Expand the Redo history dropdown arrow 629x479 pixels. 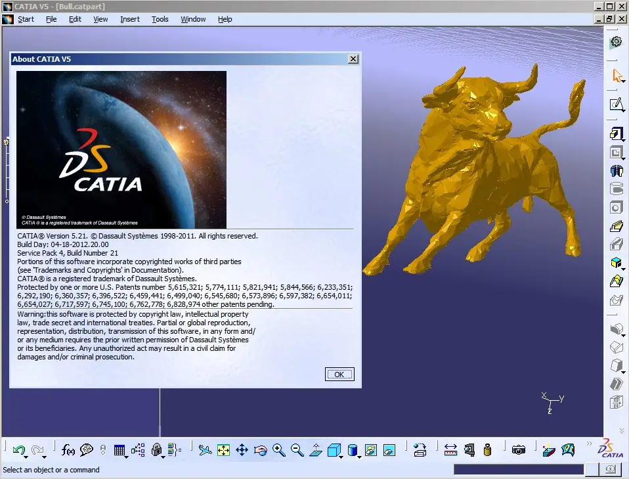(44, 457)
